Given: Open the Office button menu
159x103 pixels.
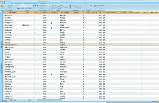Looking at the screenshot, I should pos(1,2).
